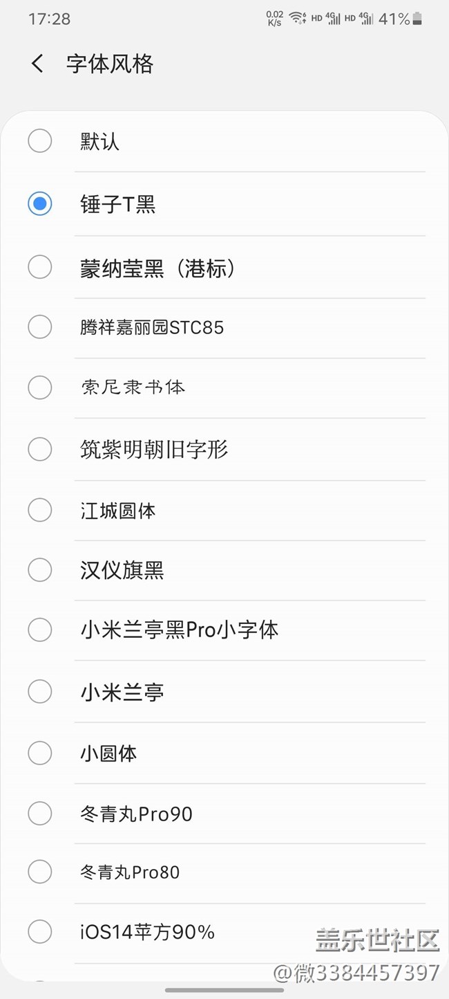Choose the 蒙纳莹黑（港标） radio option
Screen dimensions: 449x999
point(39,267)
